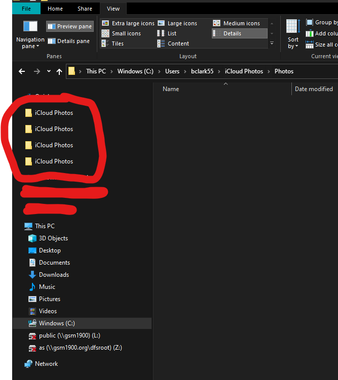
Task: Sort by Date modified column header
Action: tap(315, 89)
